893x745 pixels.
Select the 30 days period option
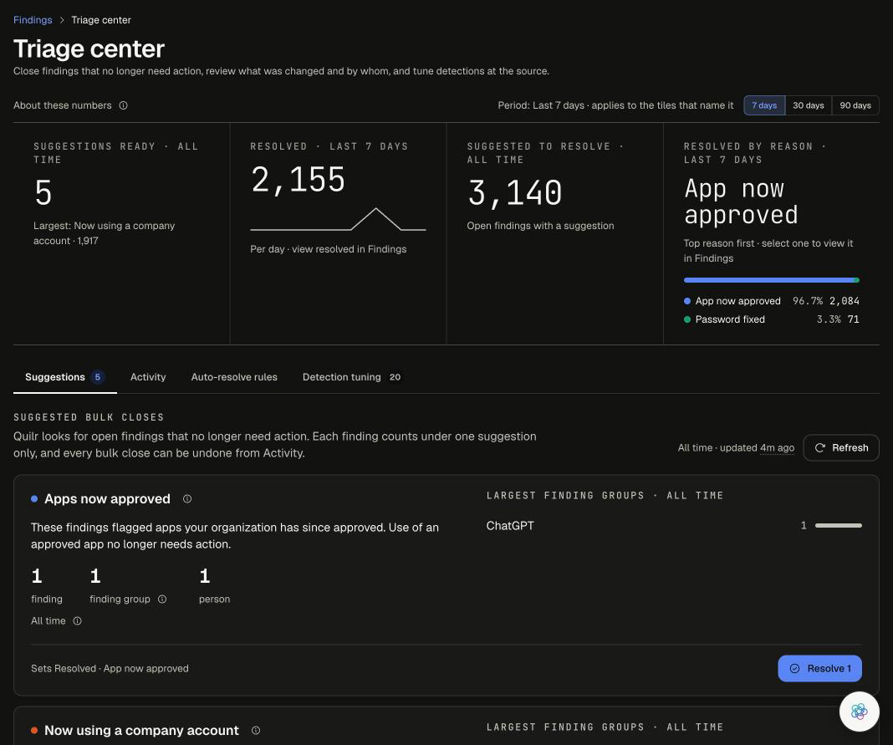(x=809, y=105)
